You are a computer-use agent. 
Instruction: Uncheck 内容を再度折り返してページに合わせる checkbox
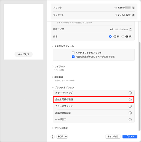click(73, 57)
